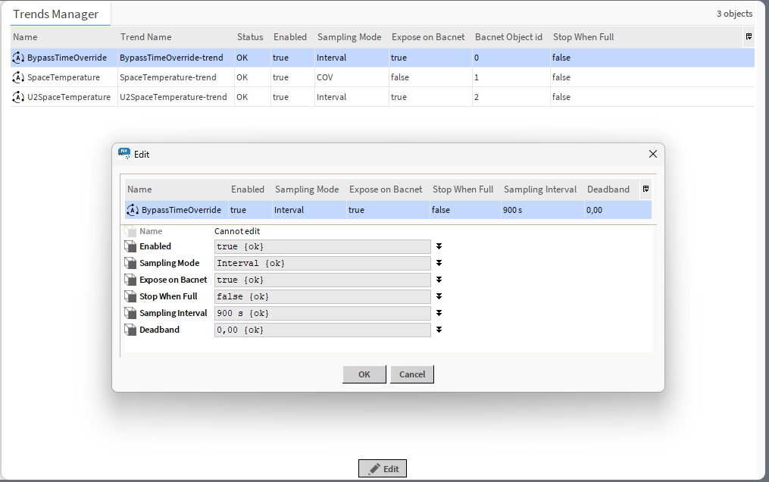Expand the Deadband field options arrow
The width and height of the screenshot is (769, 482).
pos(439,330)
